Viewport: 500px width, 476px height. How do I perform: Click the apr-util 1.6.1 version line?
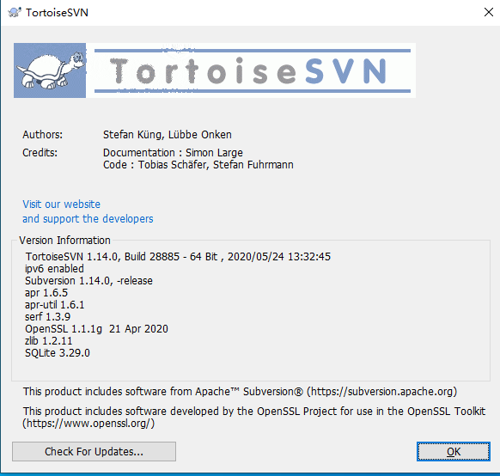(54, 305)
